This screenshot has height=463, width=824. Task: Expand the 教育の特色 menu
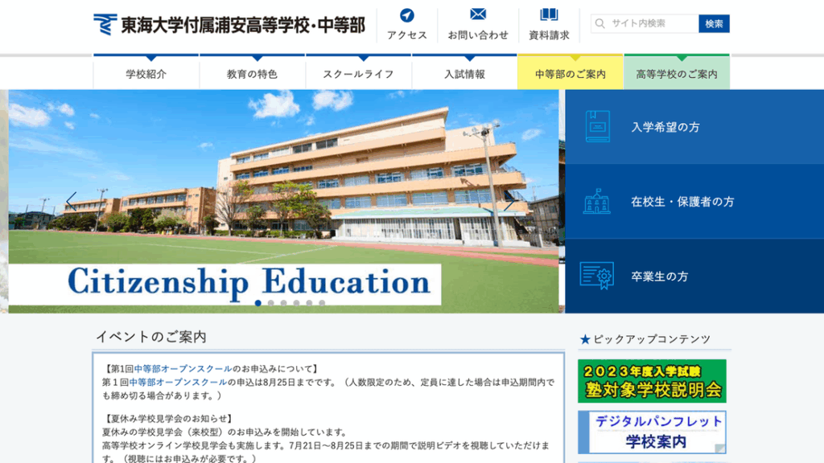point(252,74)
